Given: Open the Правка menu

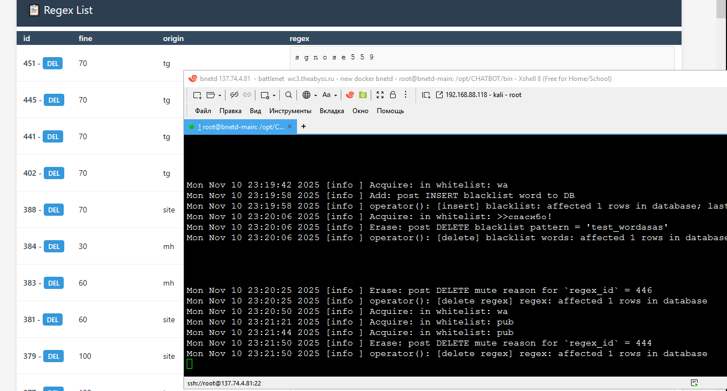Looking at the screenshot, I should click(231, 111).
